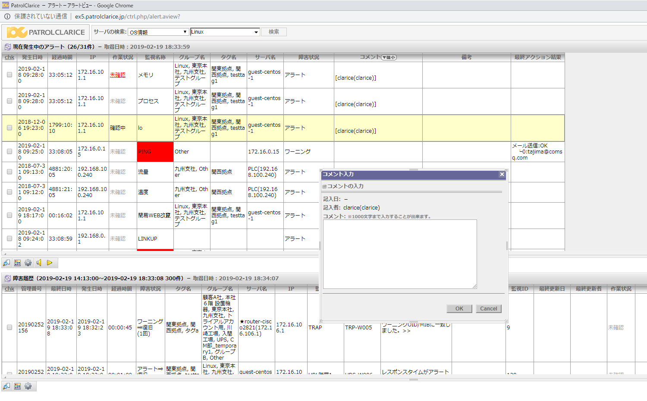This screenshot has width=647, height=401.
Task: Confirm the comment with OK
Action: (x=459, y=309)
